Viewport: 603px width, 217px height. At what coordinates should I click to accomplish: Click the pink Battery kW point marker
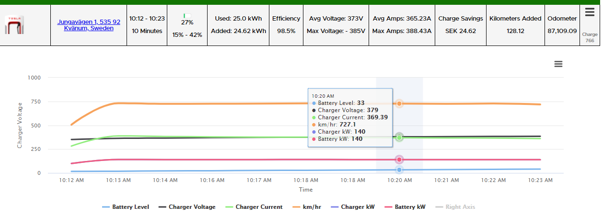[399, 160]
